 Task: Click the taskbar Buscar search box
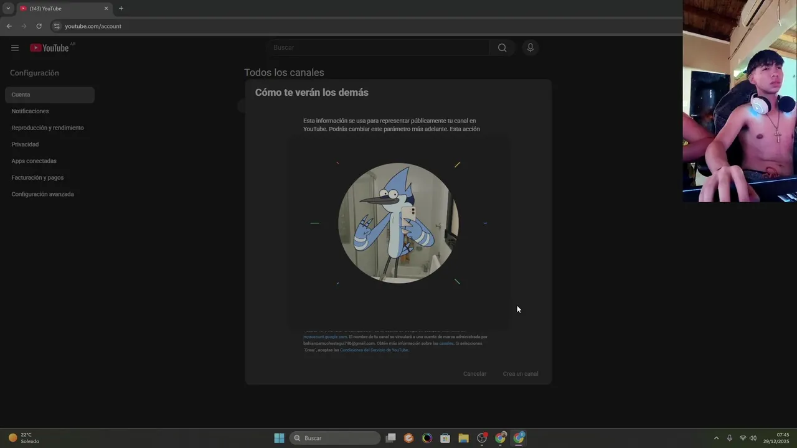pos(335,438)
